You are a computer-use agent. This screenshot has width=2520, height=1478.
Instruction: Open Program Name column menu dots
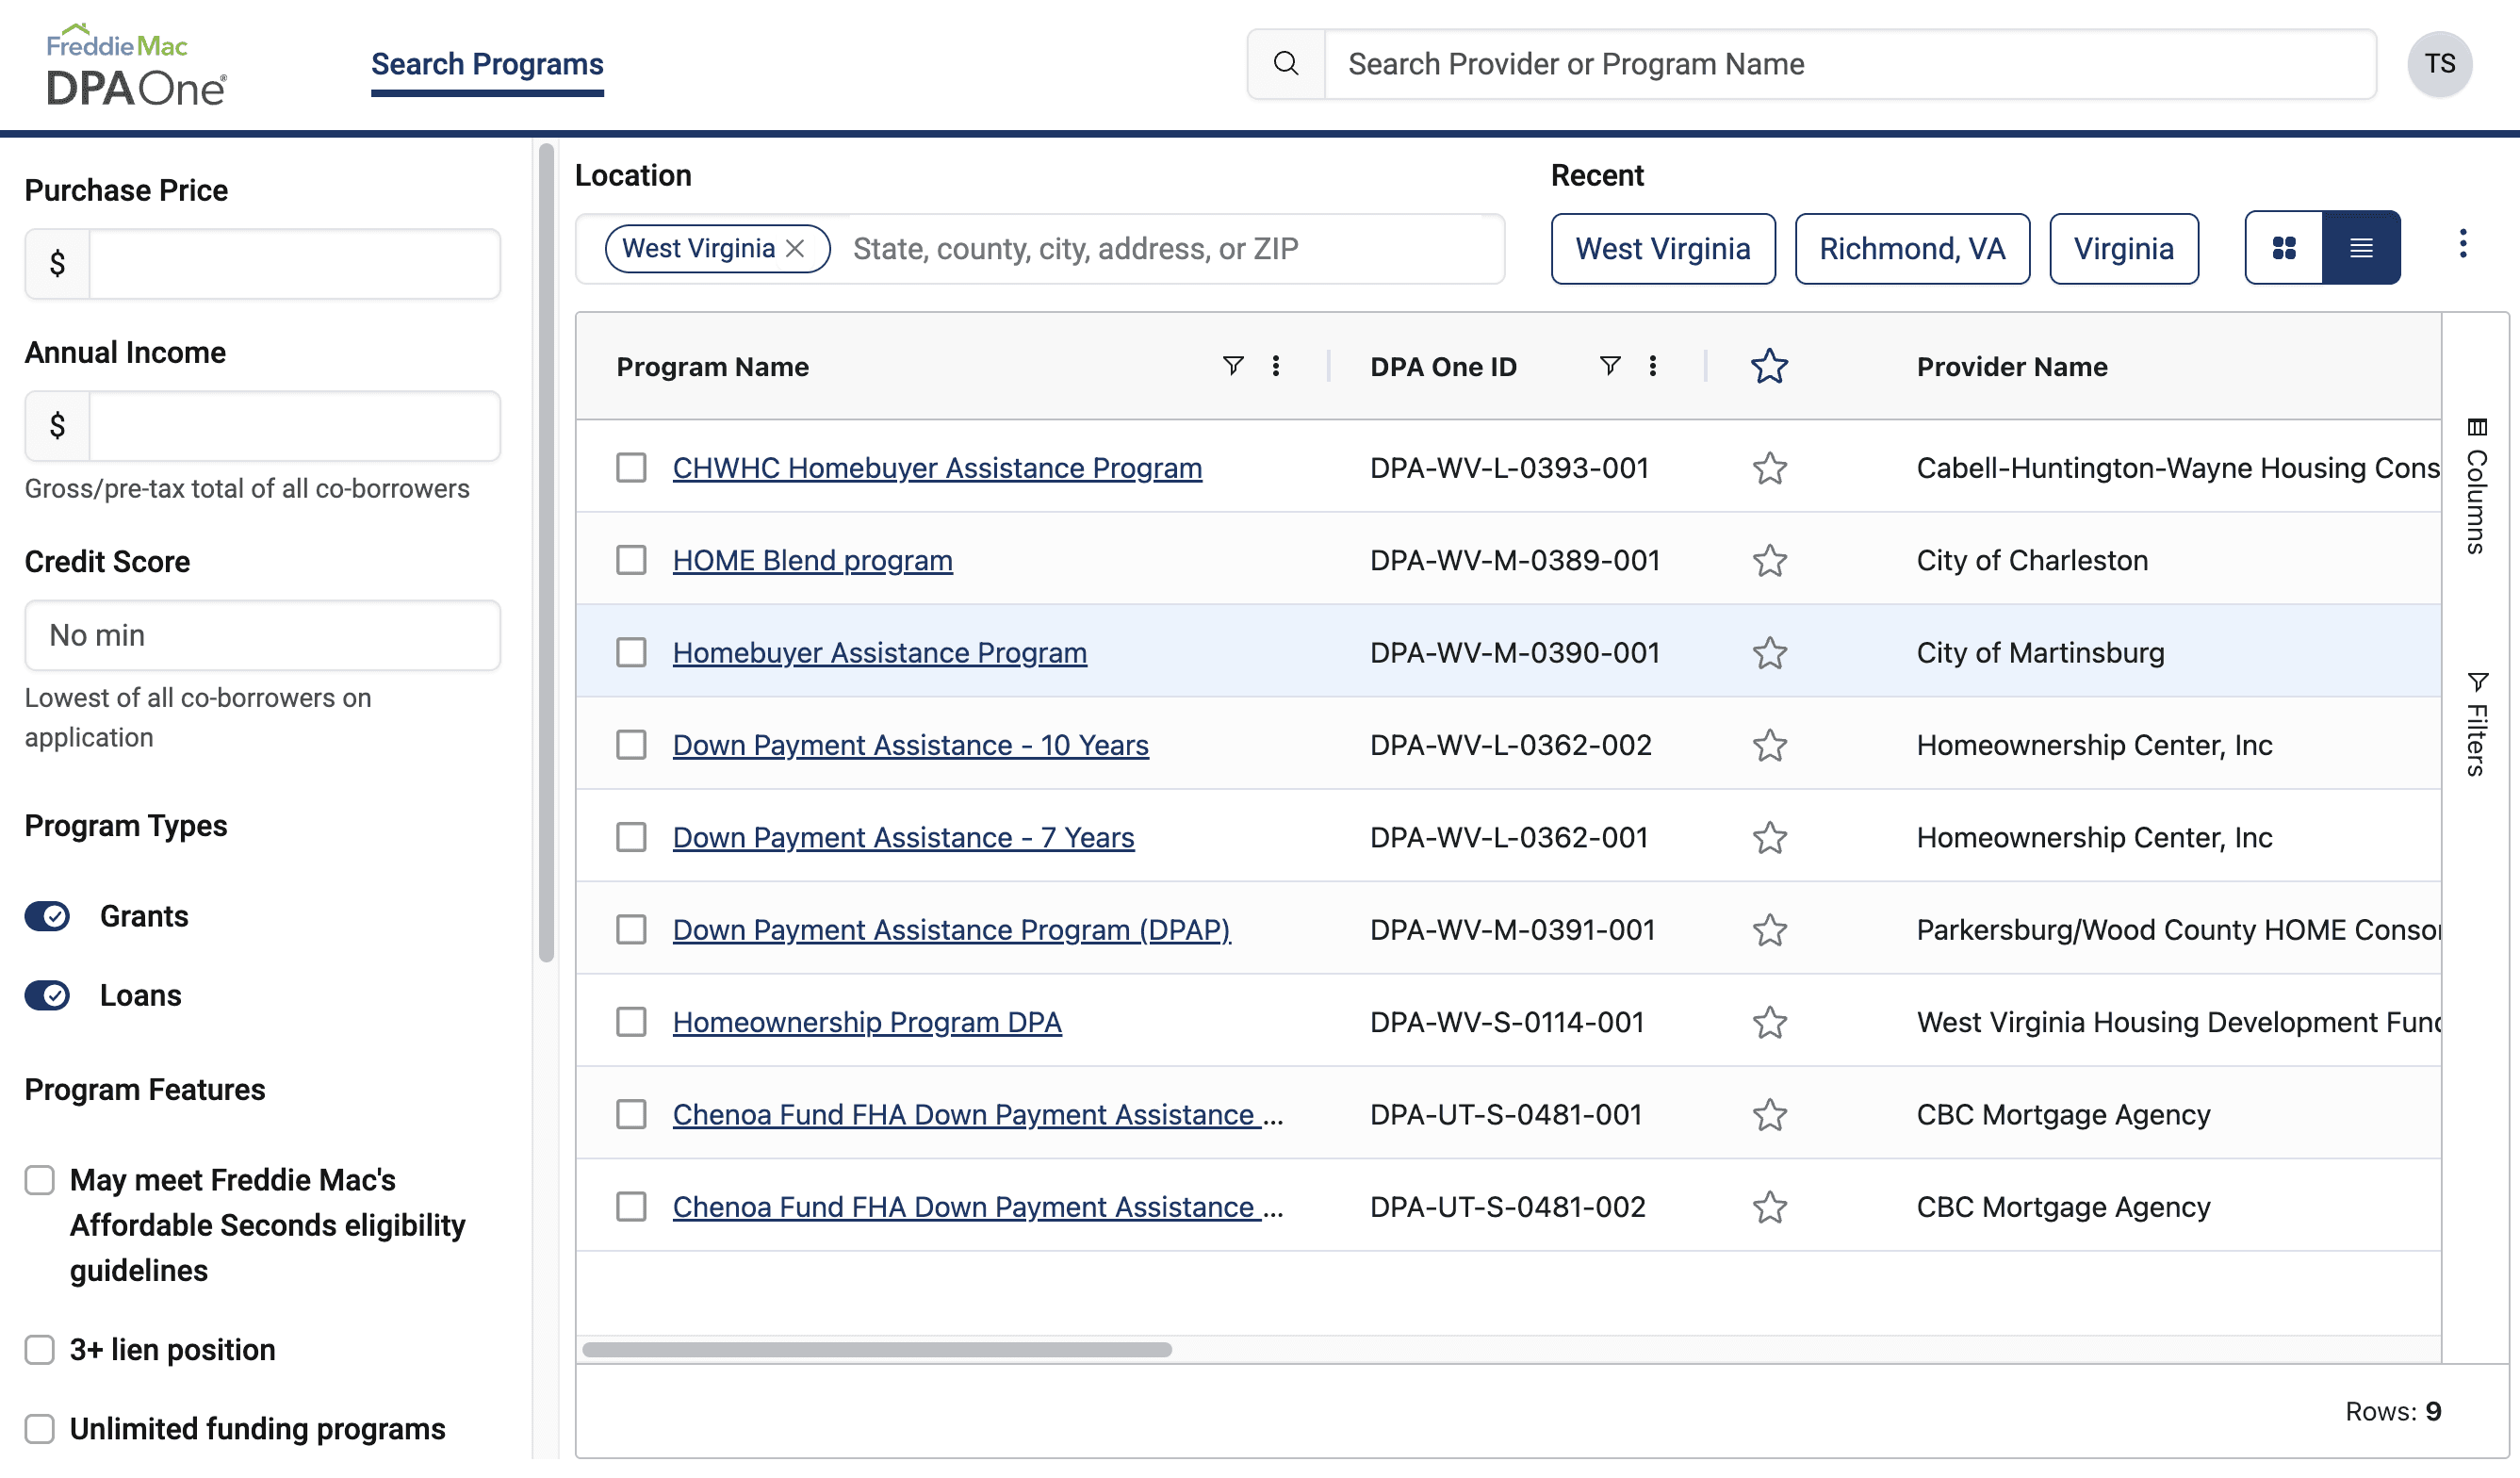(1275, 366)
